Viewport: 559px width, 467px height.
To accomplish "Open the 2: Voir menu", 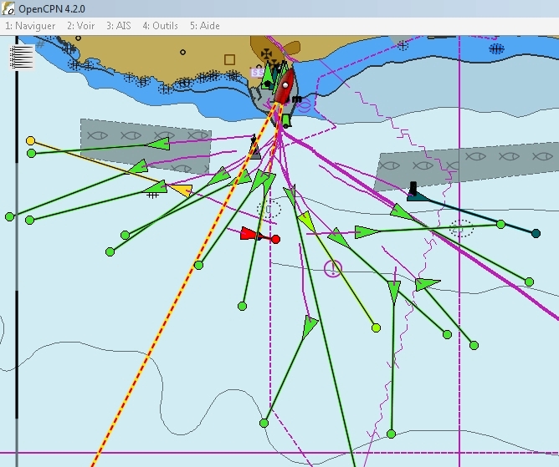I will coord(81,26).
